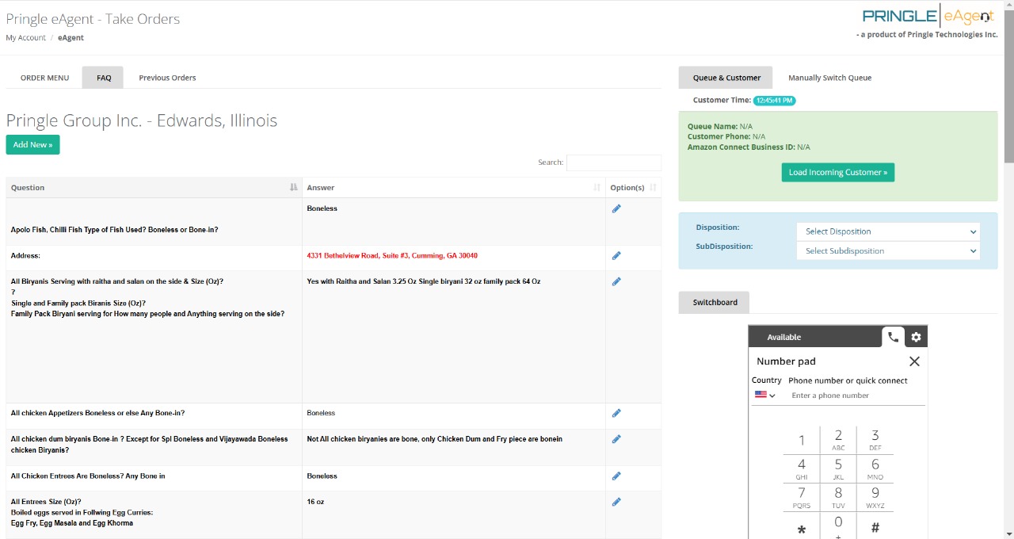The width and height of the screenshot is (1014, 539).
Task: Select the red address answer text
Action: (x=392, y=256)
